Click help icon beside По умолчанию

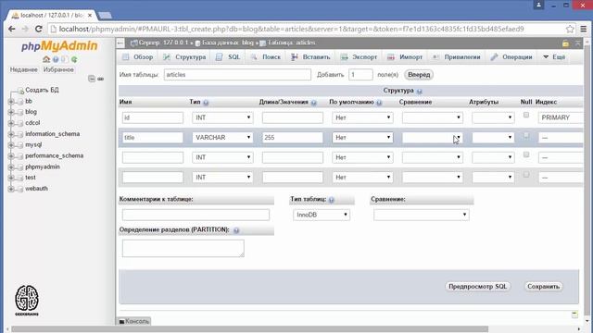379,103
